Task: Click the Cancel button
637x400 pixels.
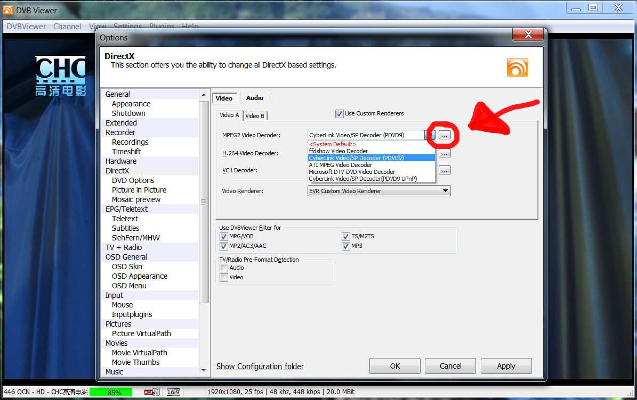Action: click(x=450, y=366)
